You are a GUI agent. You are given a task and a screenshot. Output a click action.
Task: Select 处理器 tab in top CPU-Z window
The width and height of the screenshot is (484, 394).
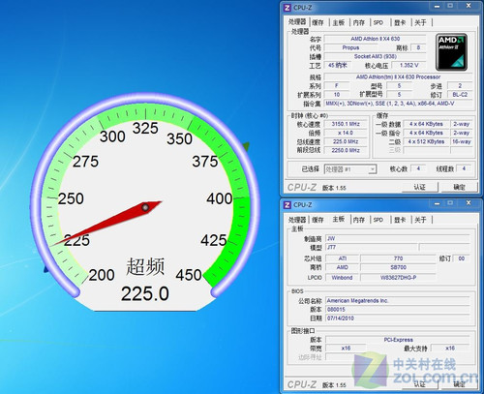pyautogui.click(x=297, y=21)
